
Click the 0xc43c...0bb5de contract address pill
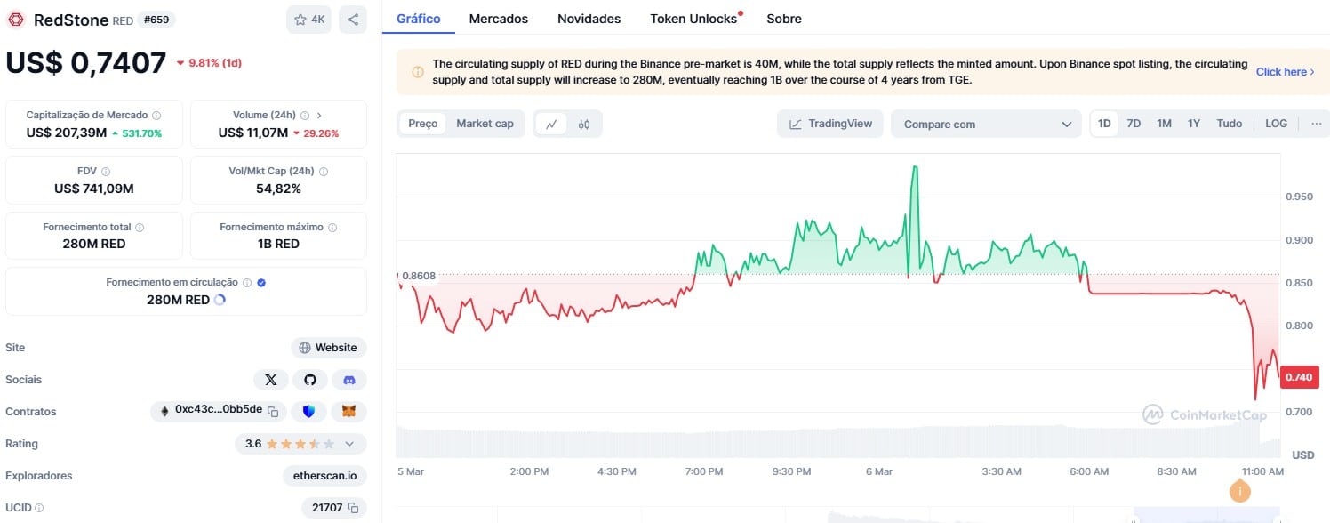click(218, 411)
